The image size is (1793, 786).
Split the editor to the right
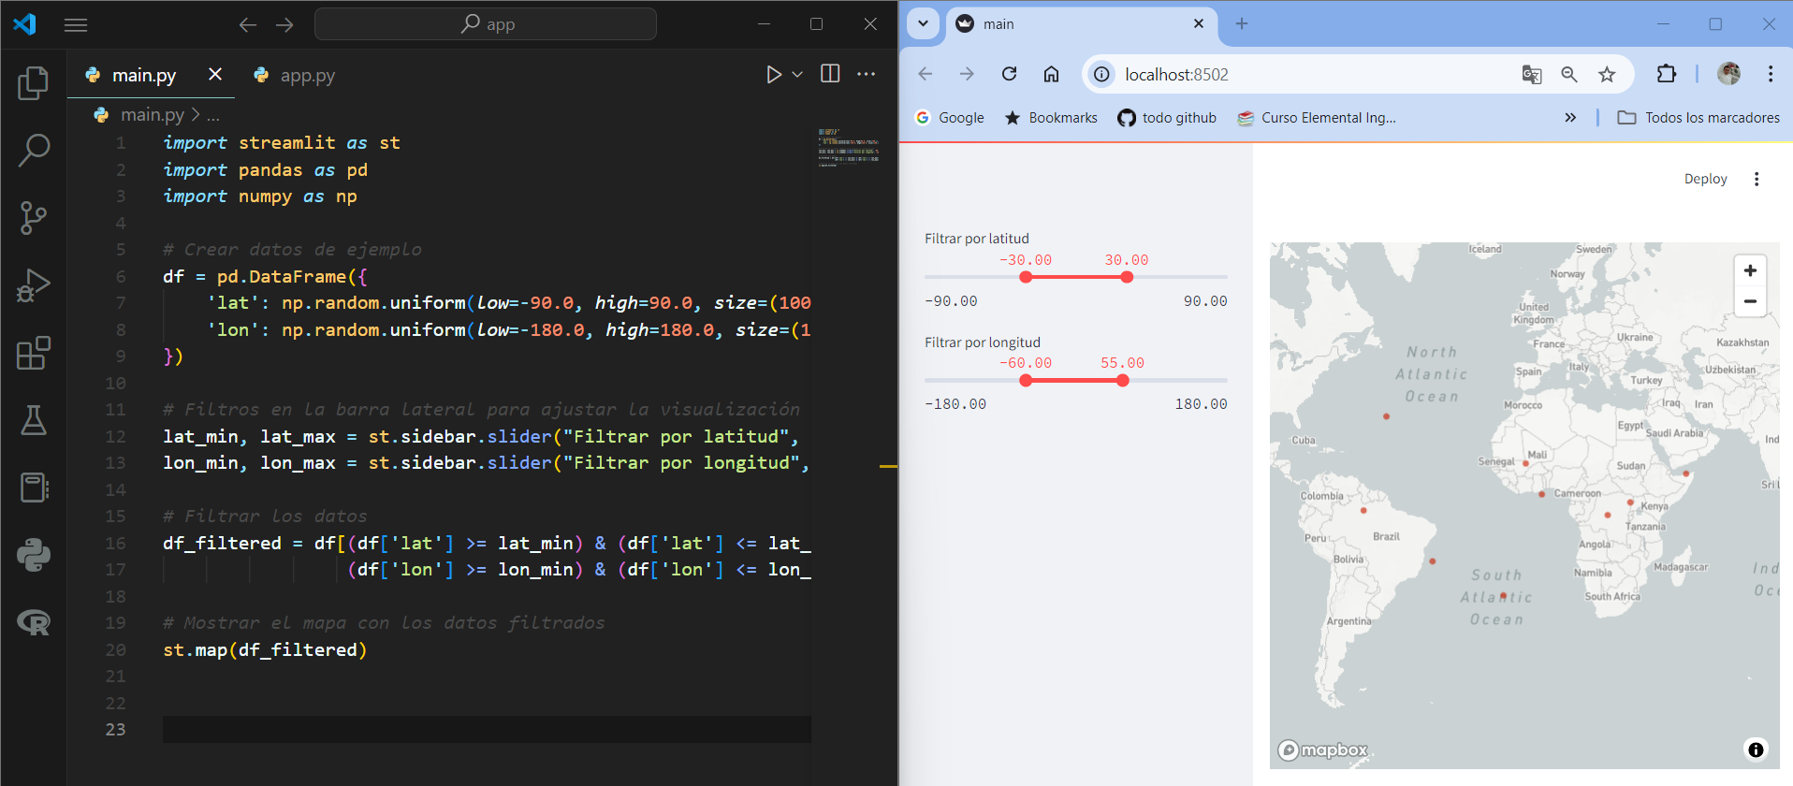coord(830,74)
